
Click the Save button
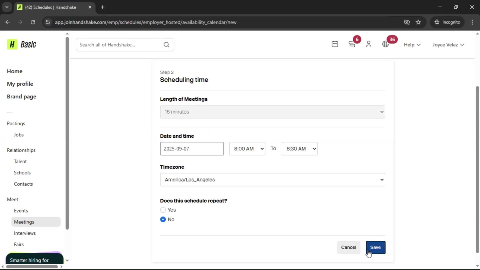pos(375,247)
